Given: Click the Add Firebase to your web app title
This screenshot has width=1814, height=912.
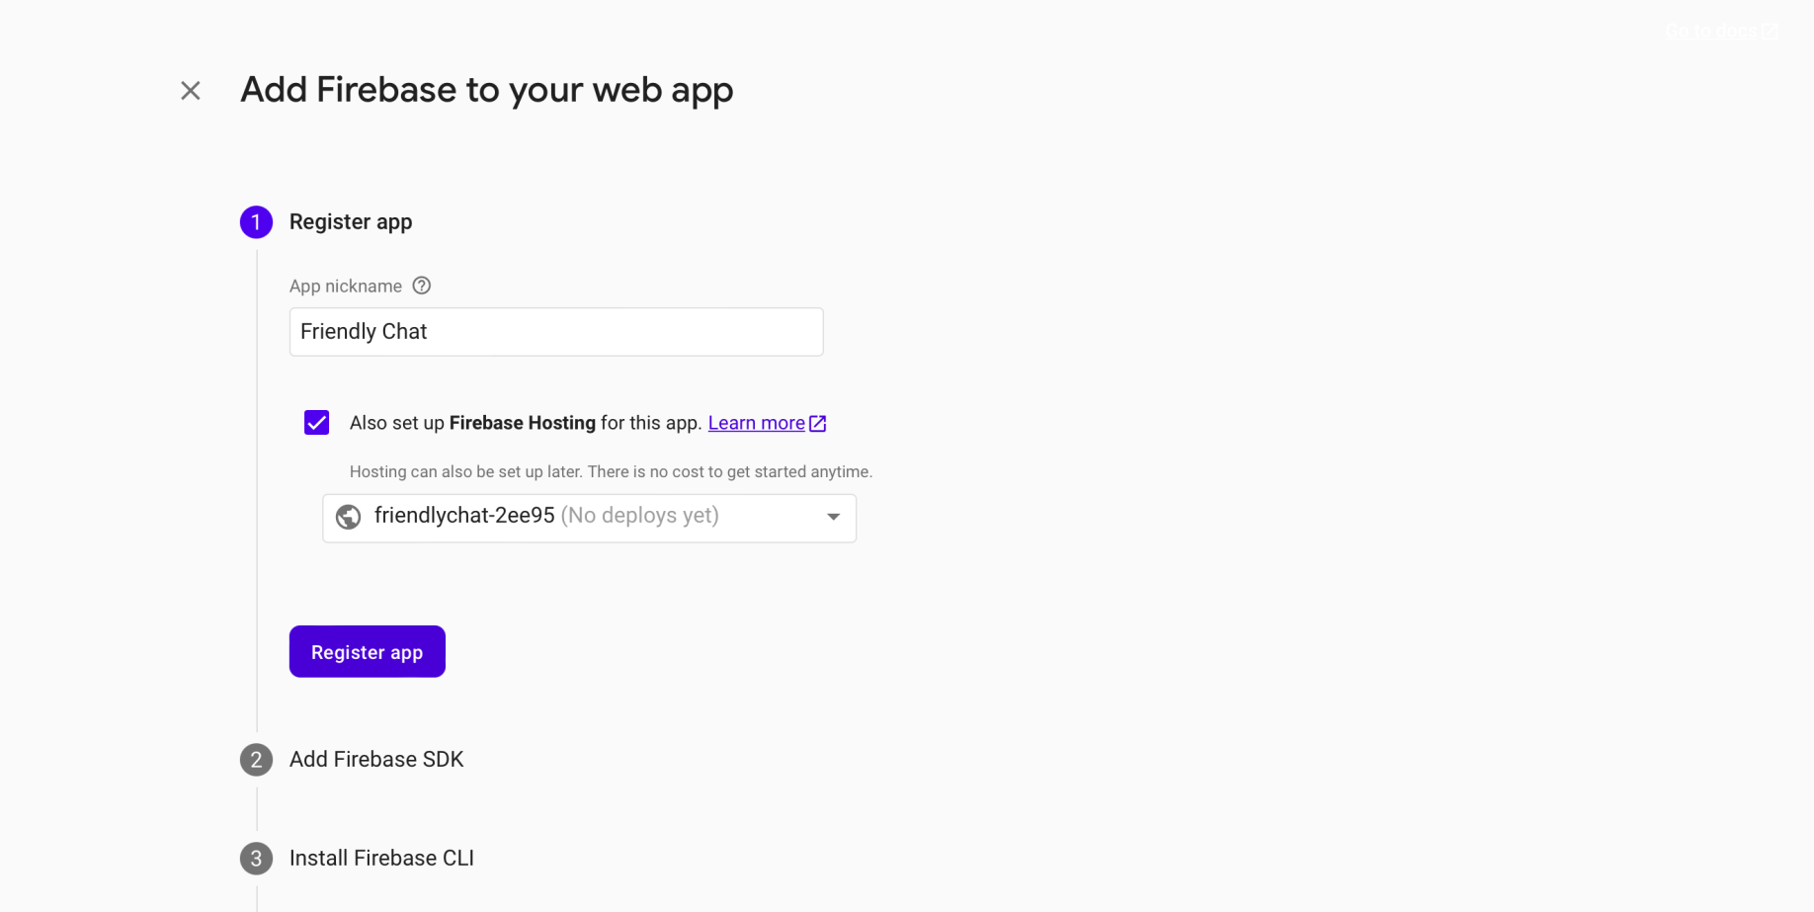Looking at the screenshot, I should pos(487,90).
